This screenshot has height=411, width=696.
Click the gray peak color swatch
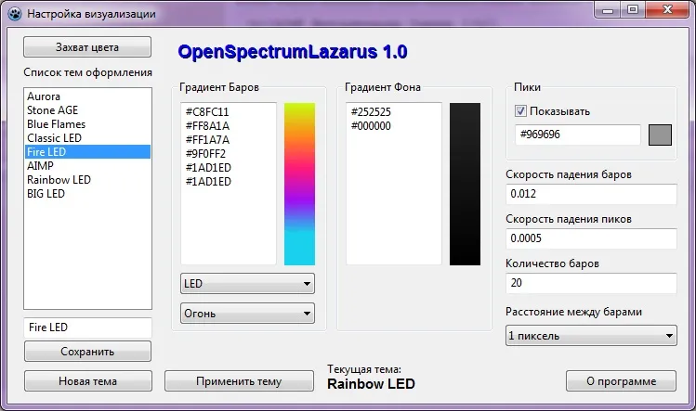point(660,135)
